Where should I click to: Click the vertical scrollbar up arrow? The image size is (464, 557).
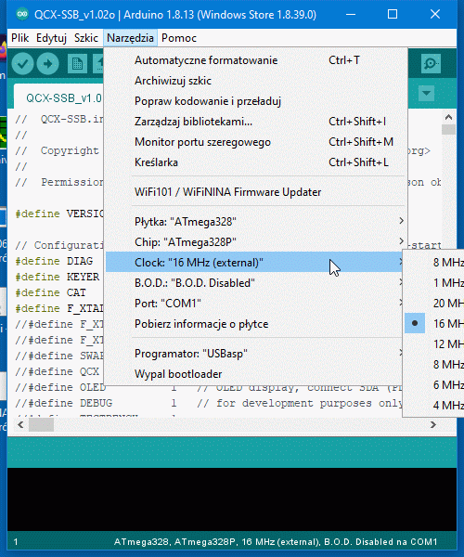pos(449,117)
